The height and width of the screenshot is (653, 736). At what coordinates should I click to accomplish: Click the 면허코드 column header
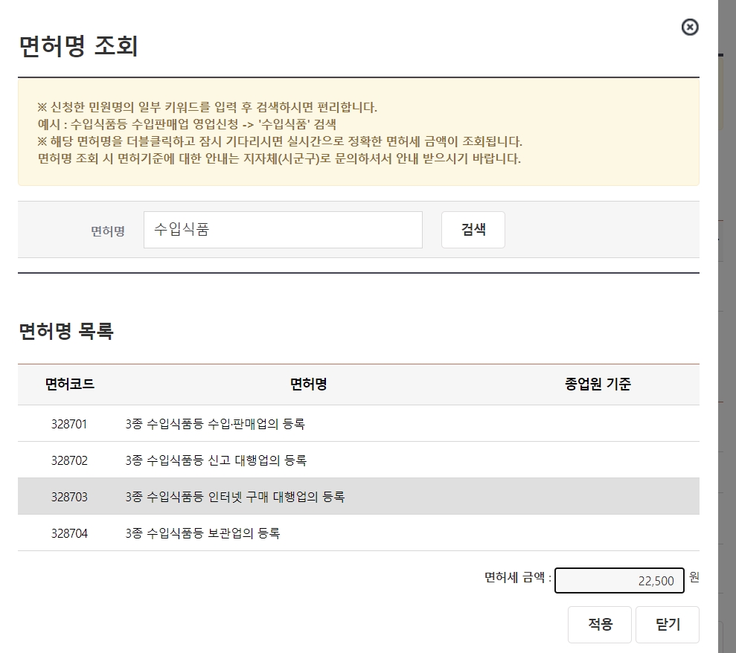click(69, 385)
